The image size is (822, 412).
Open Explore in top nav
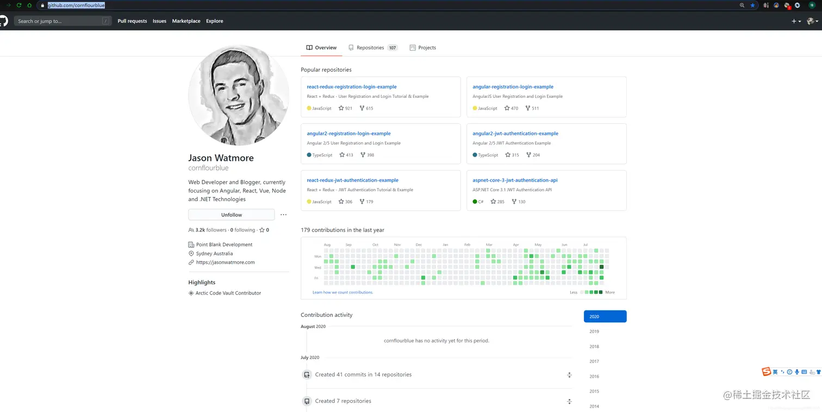tap(214, 21)
